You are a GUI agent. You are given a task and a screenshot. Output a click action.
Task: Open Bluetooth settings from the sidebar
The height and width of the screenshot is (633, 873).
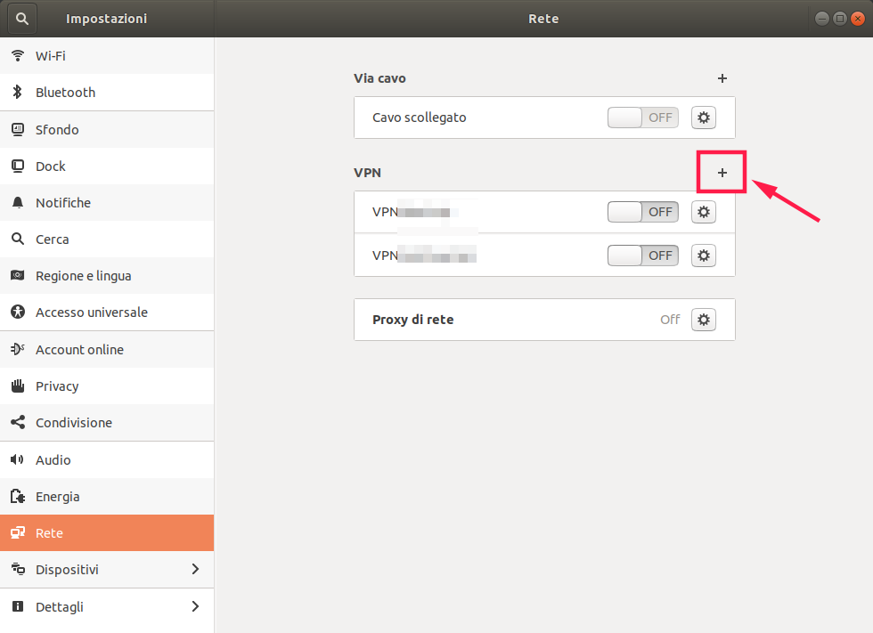tap(18, 92)
